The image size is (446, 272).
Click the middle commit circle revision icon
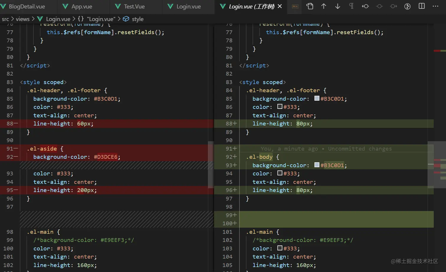379,6
